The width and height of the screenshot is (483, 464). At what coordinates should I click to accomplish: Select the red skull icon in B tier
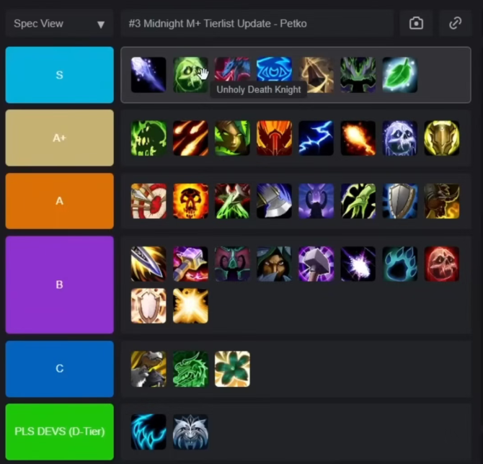(442, 264)
